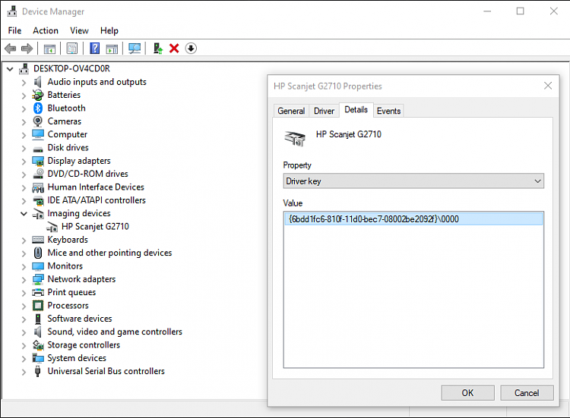Select IDE ATA/ATAPI controllers item
This screenshot has width=570, height=418.
click(x=97, y=200)
